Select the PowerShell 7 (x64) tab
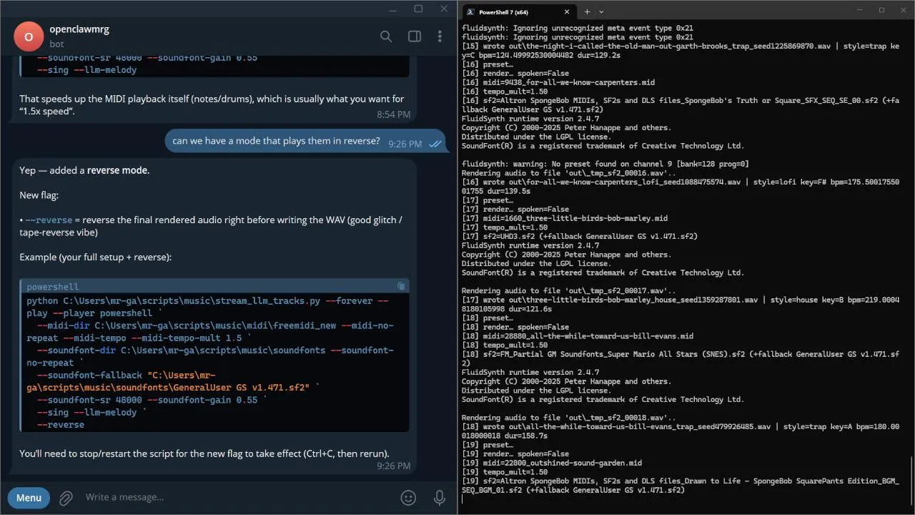This screenshot has width=915, height=515. pos(519,11)
